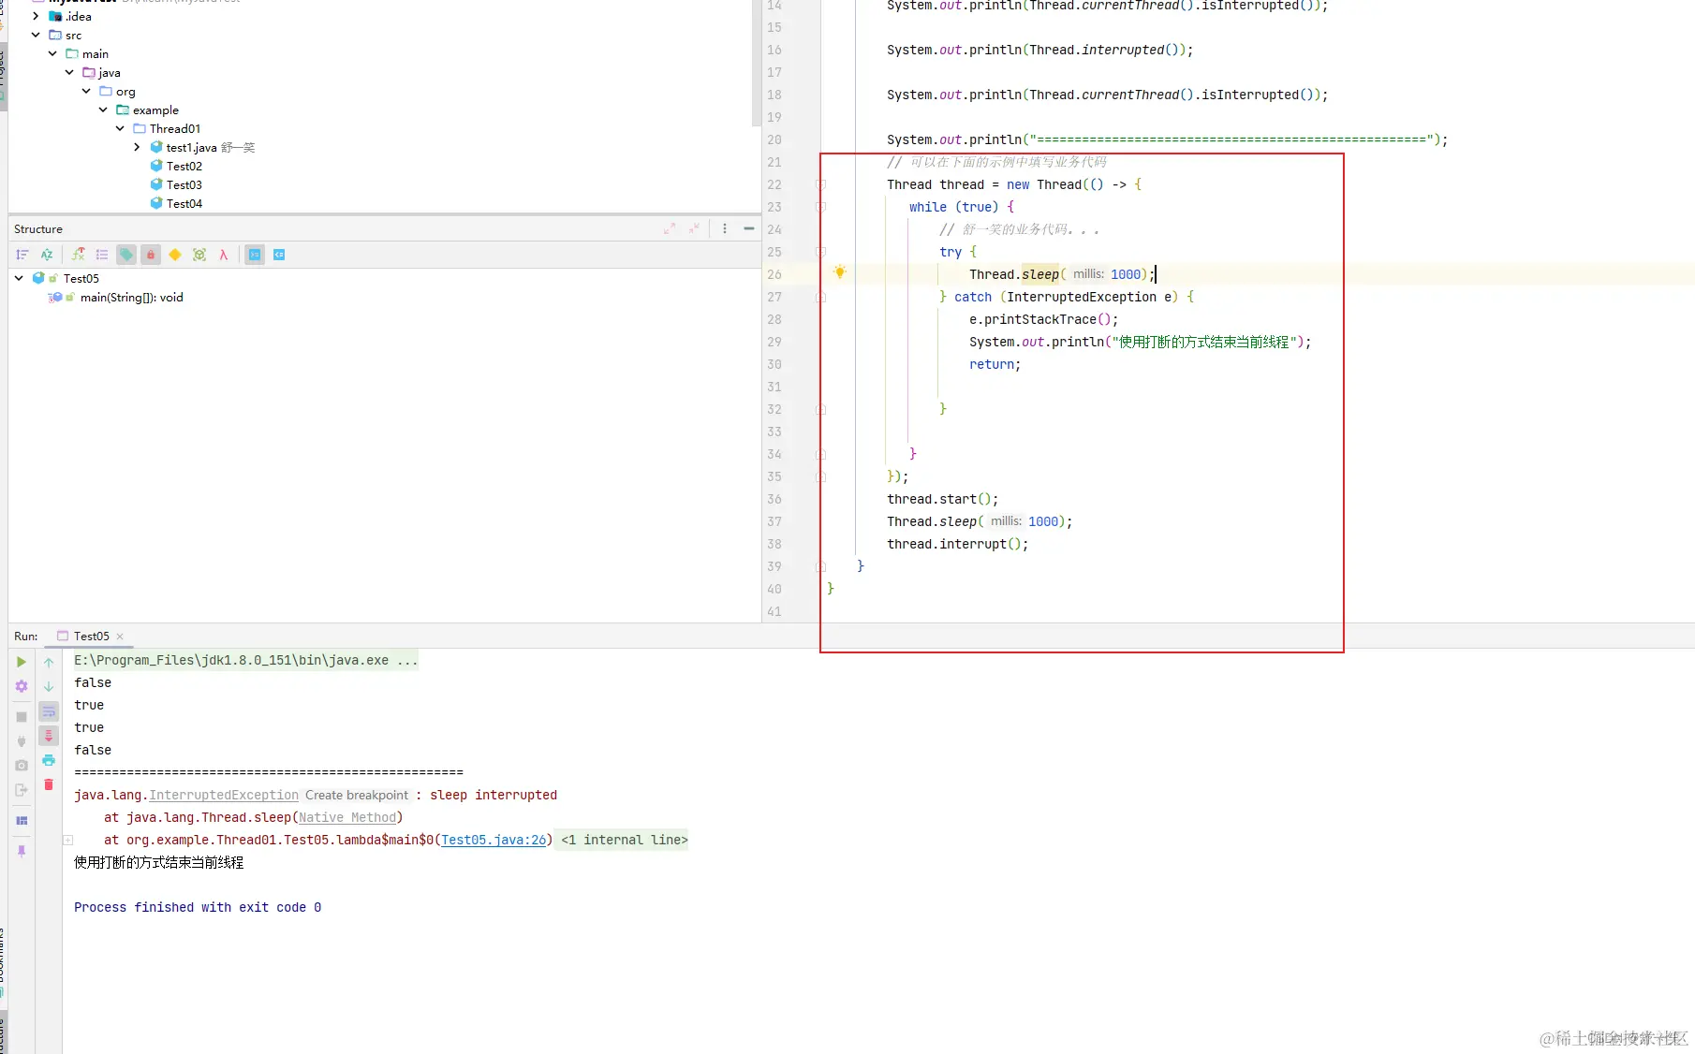Toggle Scroll to End in Run console
Viewport: 1695px width, 1054px height.
[x=49, y=736]
